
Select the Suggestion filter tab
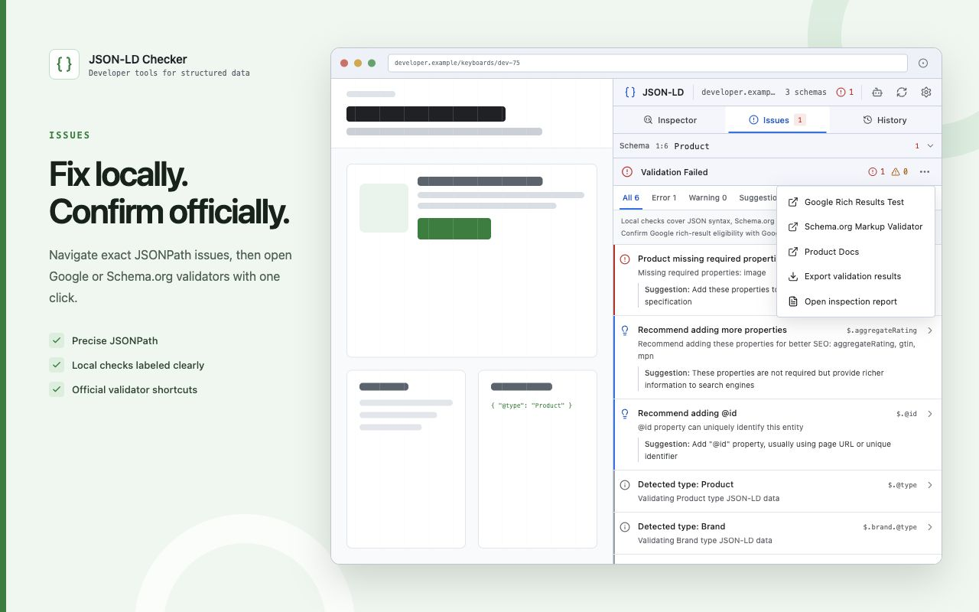point(757,198)
